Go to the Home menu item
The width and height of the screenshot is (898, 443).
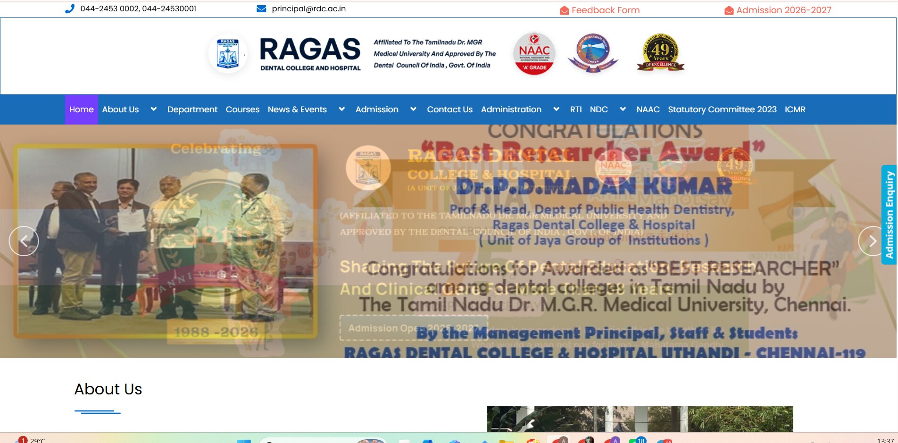click(81, 109)
